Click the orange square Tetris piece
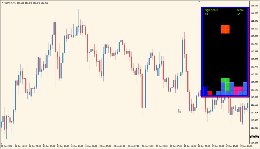The height and width of the screenshot is (149, 260). [225, 29]
